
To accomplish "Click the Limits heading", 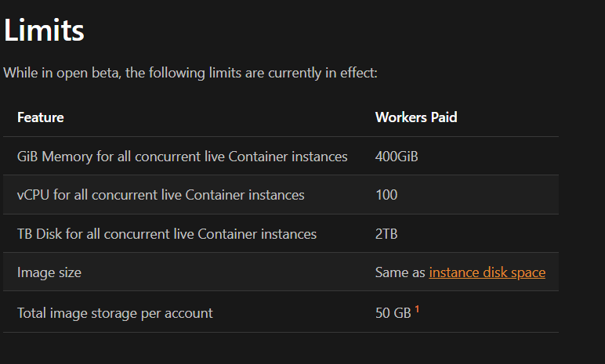I will (44, 31).
